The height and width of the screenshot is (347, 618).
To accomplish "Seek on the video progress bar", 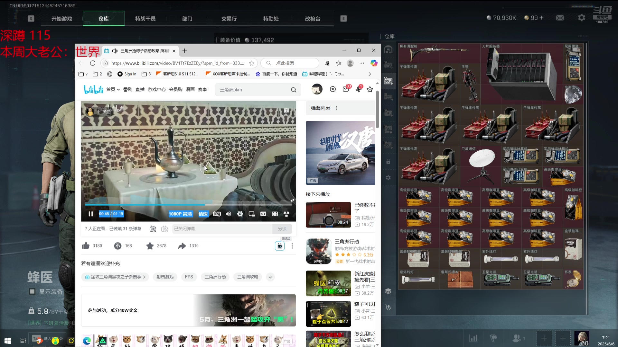I will [189, 204].
